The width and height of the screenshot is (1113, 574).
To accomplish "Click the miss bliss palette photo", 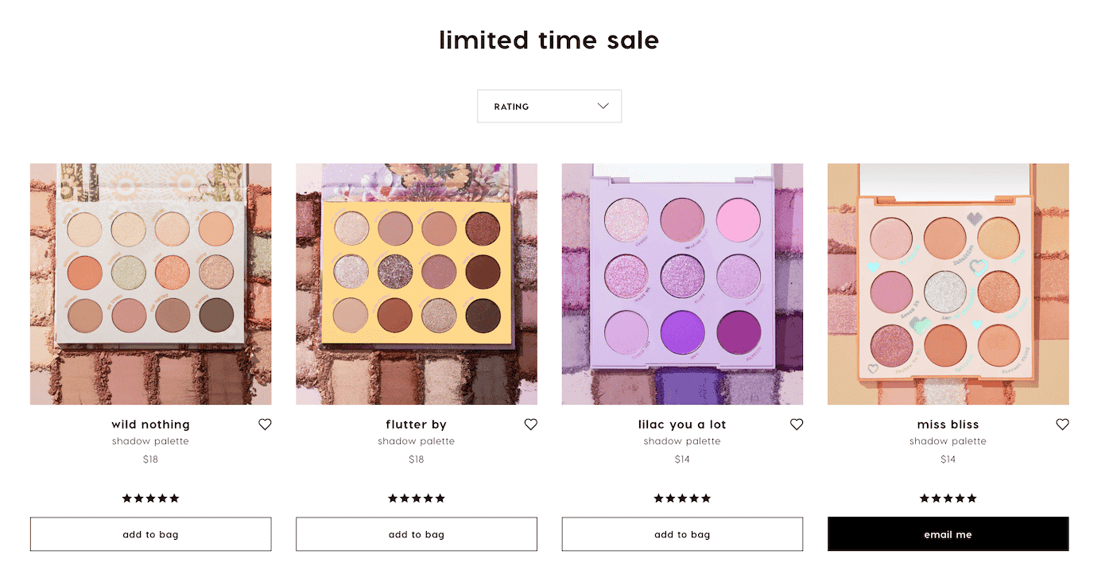I will [x=948, y=283].
